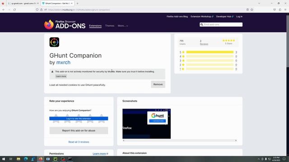The width and height of the screenshot is (289, 162).
Task: Click Log in in the header
Action: click(x=239, y=17)
